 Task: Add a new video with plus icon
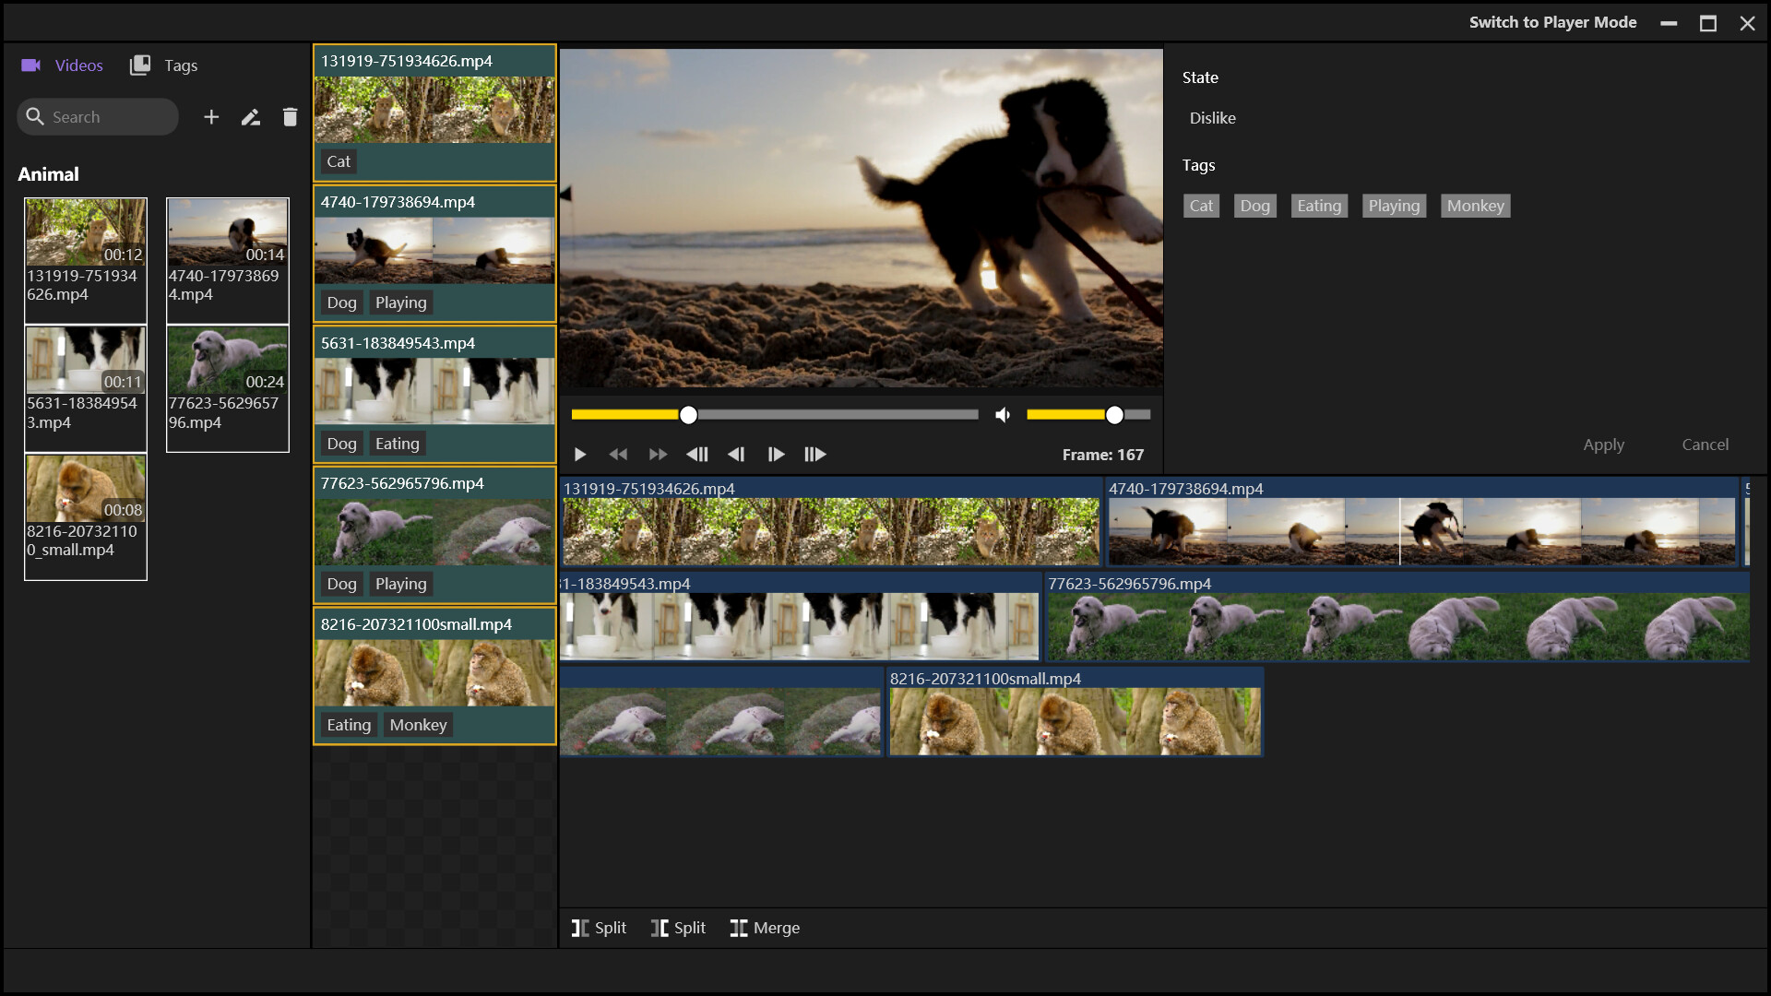pos(211,117)
